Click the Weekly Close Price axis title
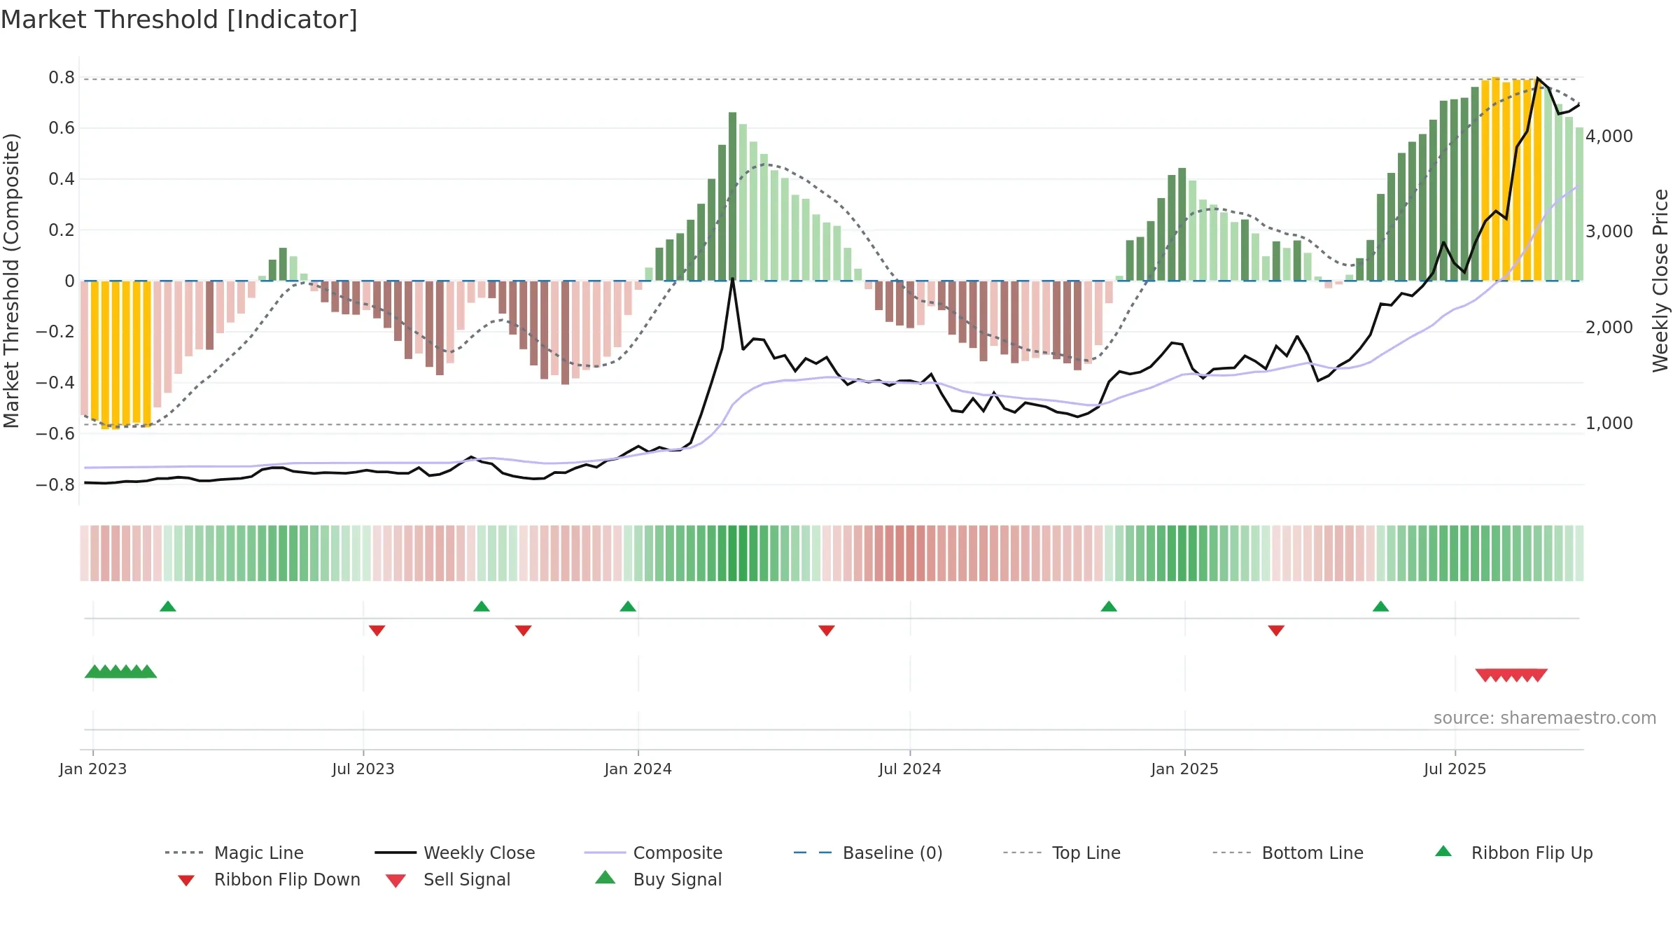 tap(1660, 281)
